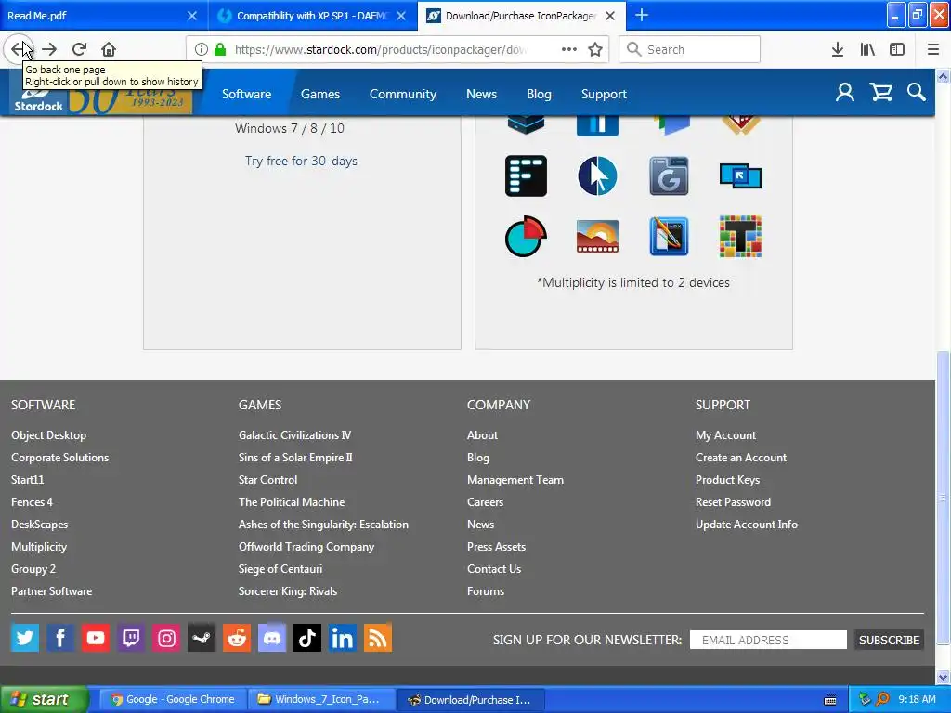Screen dimensions: 951x713
Task: Click the Stardock logo
Action: tap(38, 100)
